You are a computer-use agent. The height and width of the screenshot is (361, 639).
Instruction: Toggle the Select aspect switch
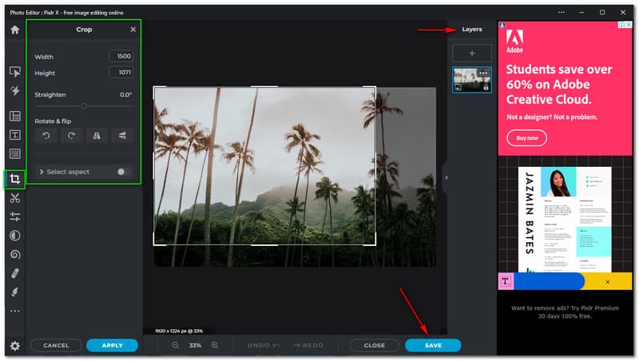tap(123, 172)
